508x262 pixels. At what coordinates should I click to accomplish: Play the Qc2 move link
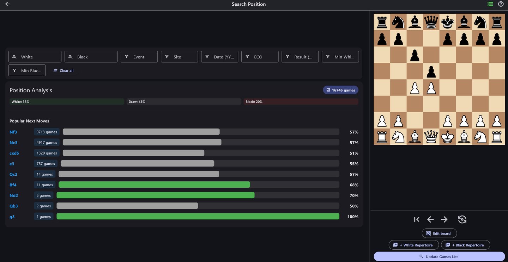(x=13, y=174)
